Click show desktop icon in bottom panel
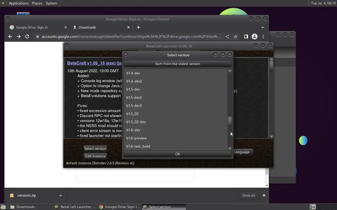337x210 pixels. coord(3,207)
